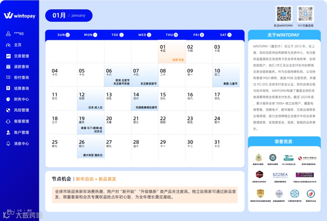Image resolution: width=327 pixels, height=221 pixels.
Task: Click the 美国MSB牌照 badge icon
Action: [272, 157]
